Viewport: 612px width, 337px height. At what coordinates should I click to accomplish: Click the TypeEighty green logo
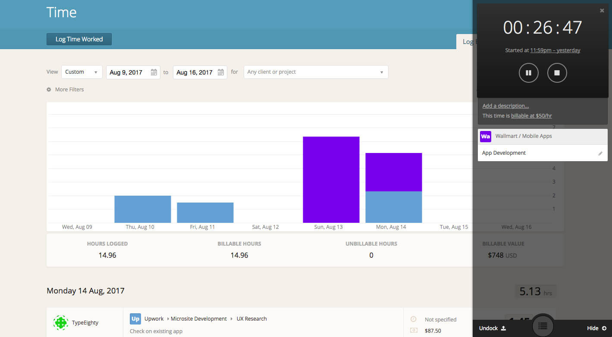click(x=61, y=322)
